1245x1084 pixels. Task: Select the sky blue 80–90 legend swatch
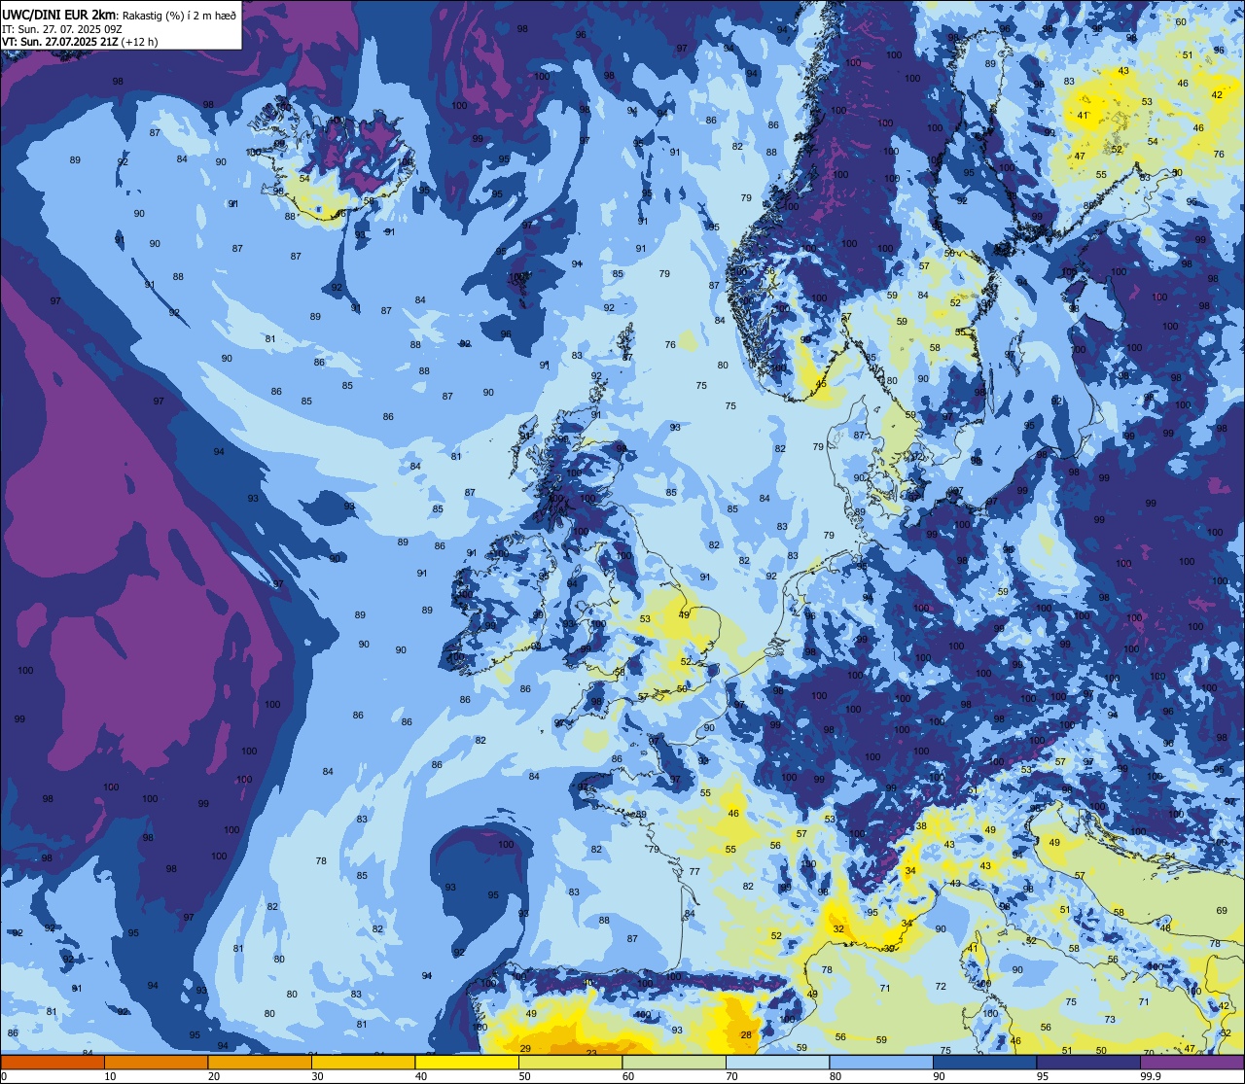(881, 1063)
